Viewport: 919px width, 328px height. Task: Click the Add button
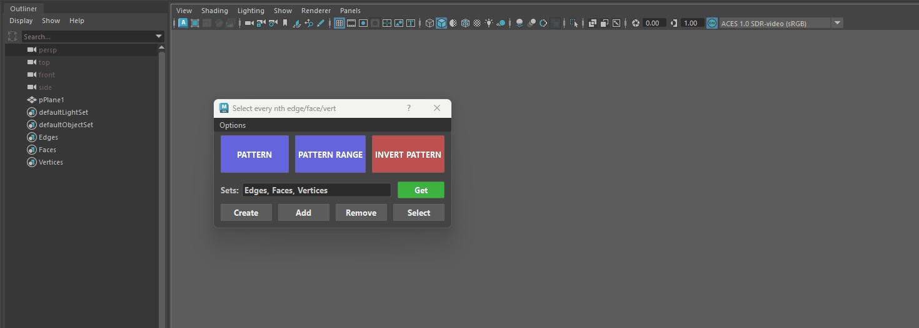tap(304, 213)
